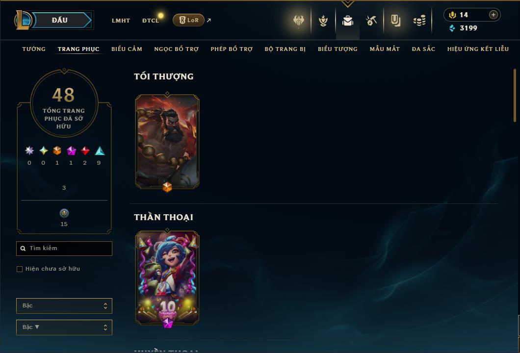Click the plus icon to buy RP

[x=494, y=15]
